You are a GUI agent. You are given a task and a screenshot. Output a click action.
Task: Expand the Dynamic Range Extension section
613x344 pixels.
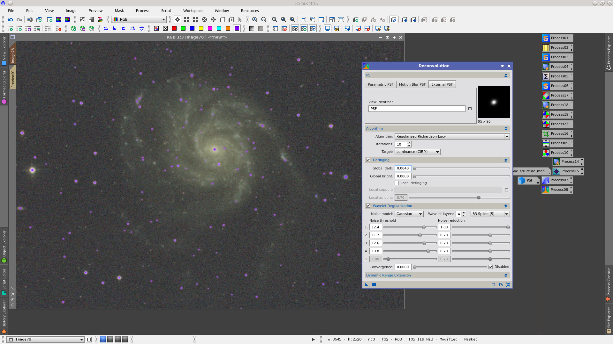coord(506,275)
